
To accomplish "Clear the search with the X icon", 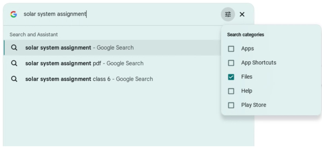I will [242, 15].
